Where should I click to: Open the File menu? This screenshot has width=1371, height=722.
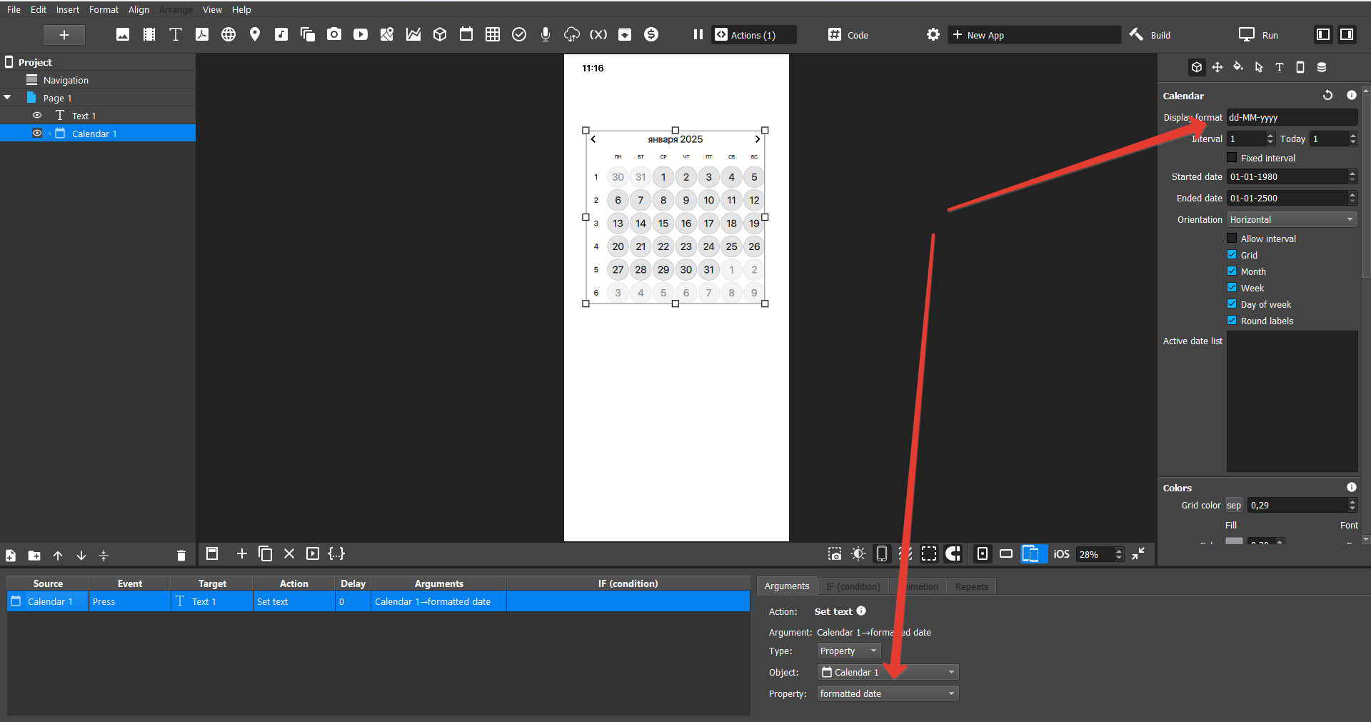point(14,9)
